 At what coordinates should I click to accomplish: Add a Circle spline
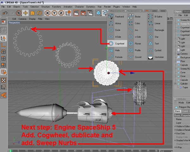(x=117, y=30)
